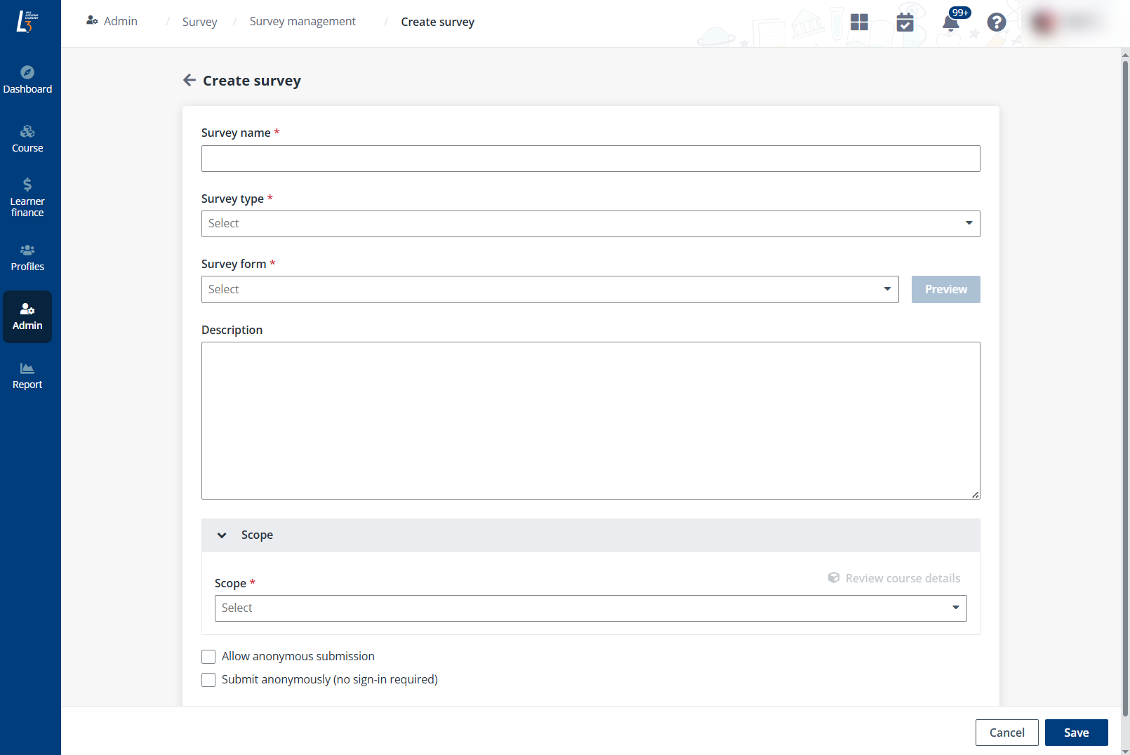Open the help question mark icon
Image resolution: width=1130 pixels, height=755 pixels.
click(x=996, y=22)
